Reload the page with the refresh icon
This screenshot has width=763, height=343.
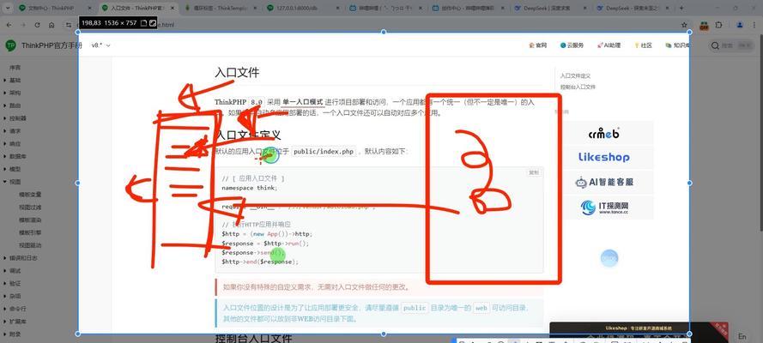[x=37, y=25]
